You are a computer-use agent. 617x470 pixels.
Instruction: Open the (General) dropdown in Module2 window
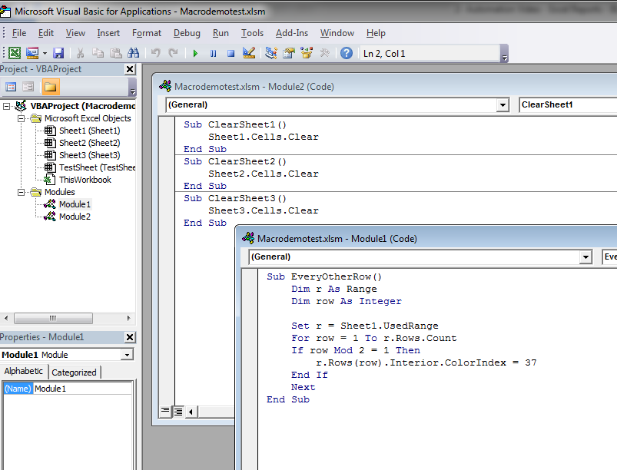point(503,105)
